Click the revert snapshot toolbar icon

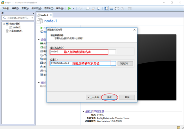tap(93, 8)
